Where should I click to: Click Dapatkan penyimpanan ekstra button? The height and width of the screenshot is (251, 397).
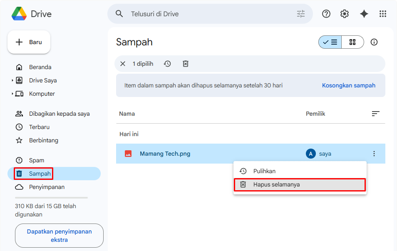click(59, 236)
